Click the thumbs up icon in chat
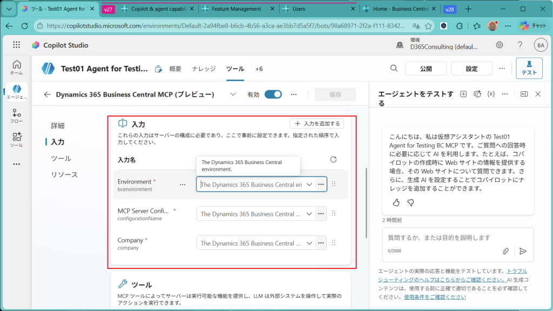The height and width of the screenshot is (311, 553). 396,202
